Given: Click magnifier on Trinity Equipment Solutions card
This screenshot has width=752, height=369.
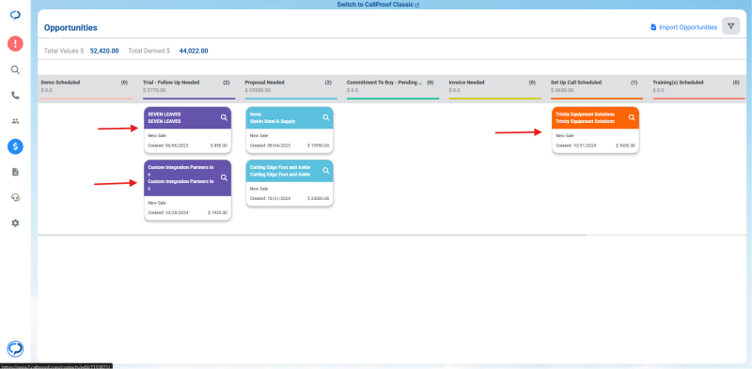Looking at the screenshot, I should tap(632, 117).
